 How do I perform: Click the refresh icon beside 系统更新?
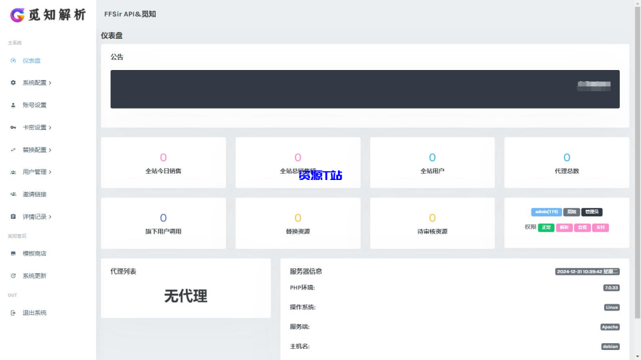coord(13,275)
